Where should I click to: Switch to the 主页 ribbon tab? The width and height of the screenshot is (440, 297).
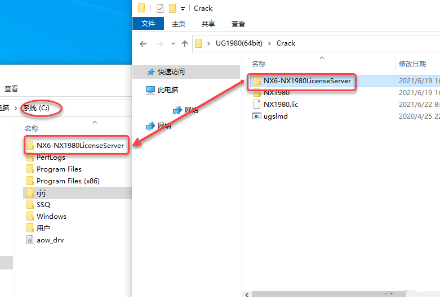click(x=179, y=24)
